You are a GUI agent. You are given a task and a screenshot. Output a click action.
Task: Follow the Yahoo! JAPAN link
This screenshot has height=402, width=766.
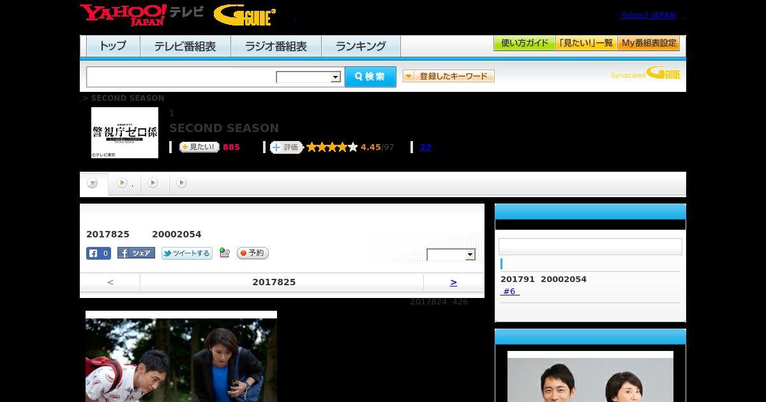[648, 15]
